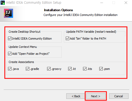Viewport: 132px width, 101px height.
Task: Click the Create Associations group label
Action: click(21, 62)
